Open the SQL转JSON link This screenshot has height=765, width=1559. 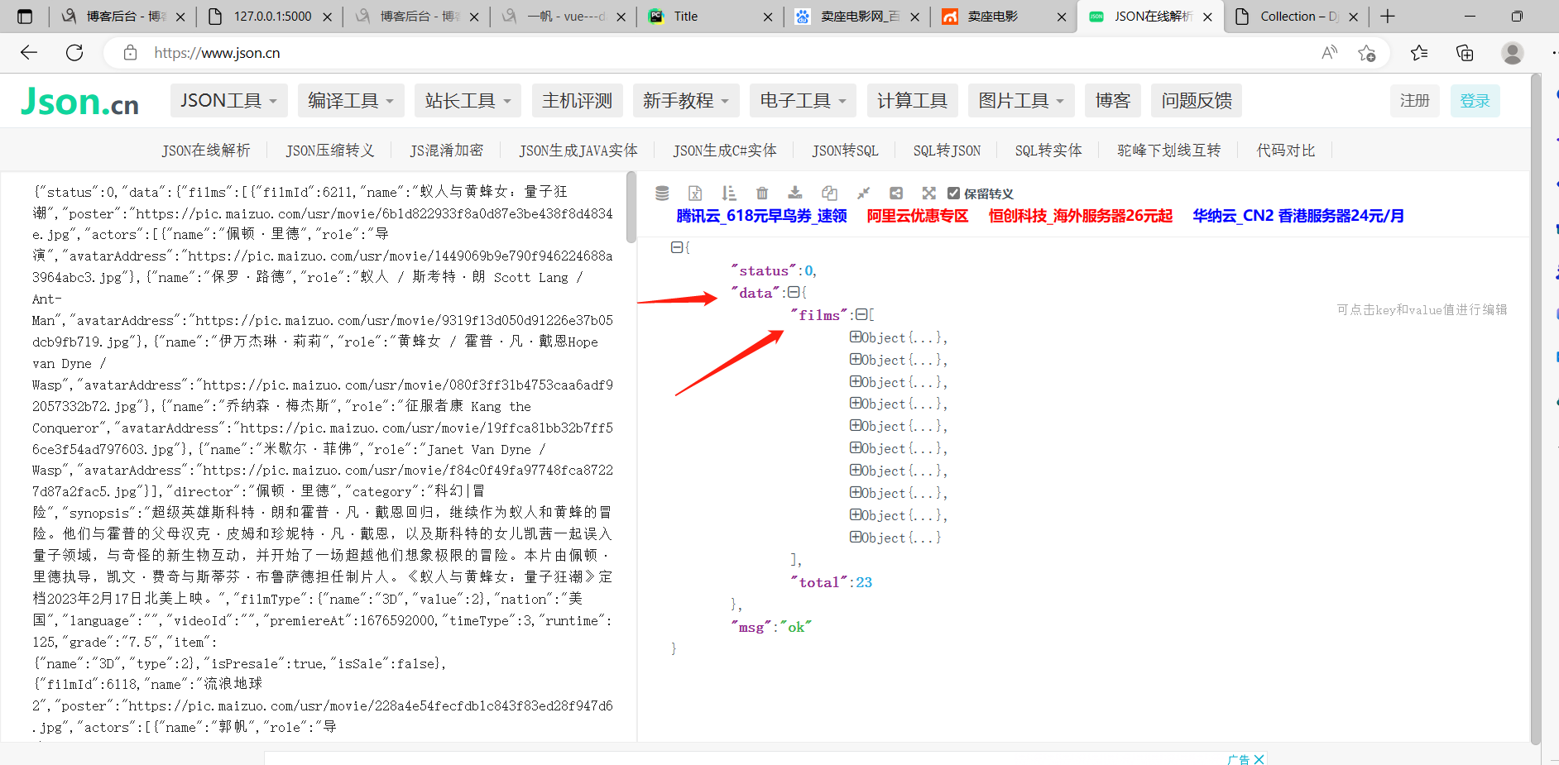947,151
